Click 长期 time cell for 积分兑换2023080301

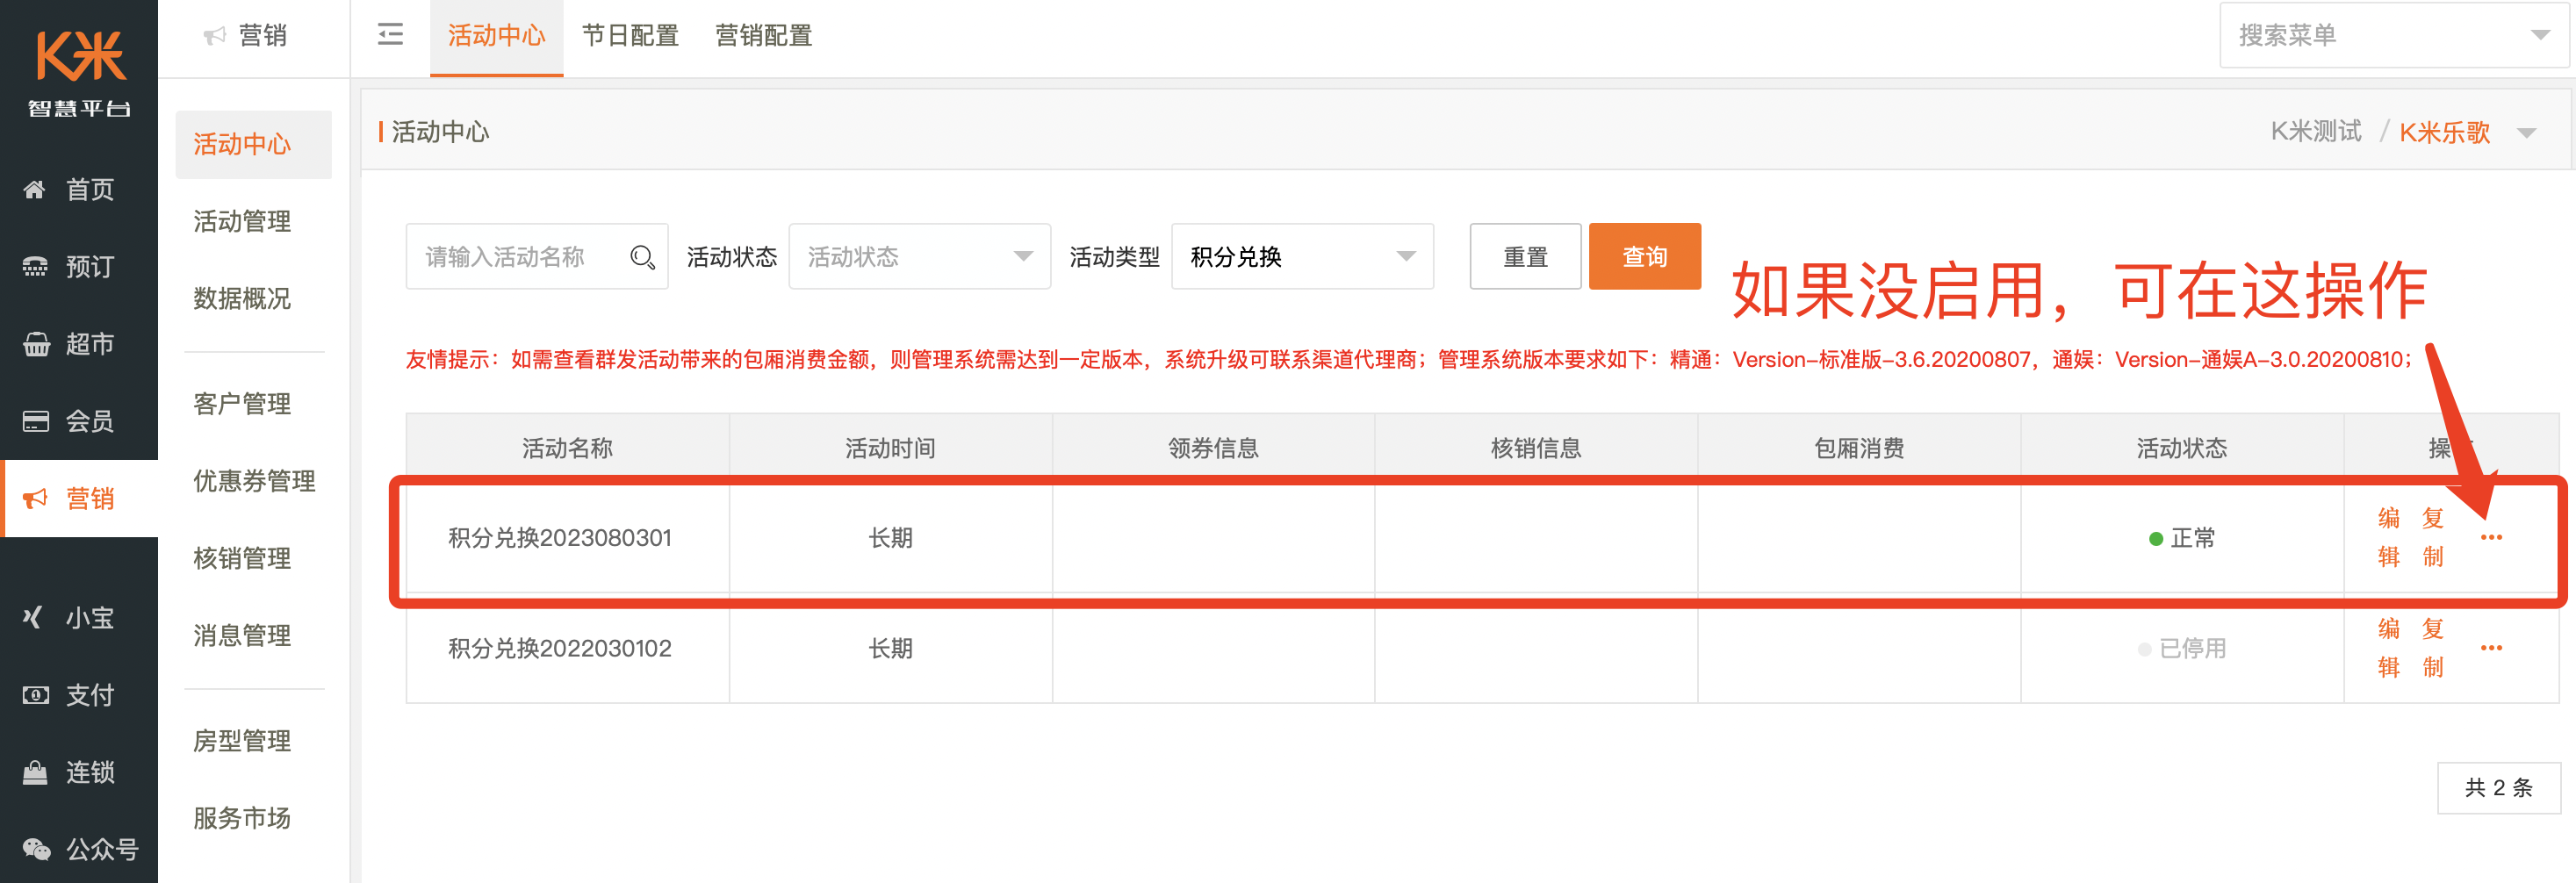click(x=890, y=538)
